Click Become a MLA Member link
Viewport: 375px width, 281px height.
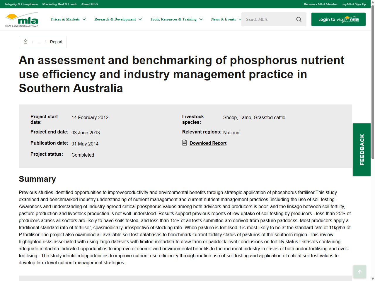(321, 4)
